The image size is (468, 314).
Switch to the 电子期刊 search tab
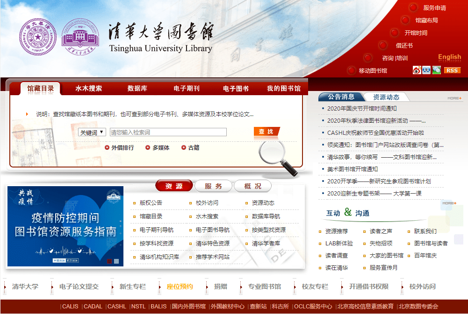[187, 89]
